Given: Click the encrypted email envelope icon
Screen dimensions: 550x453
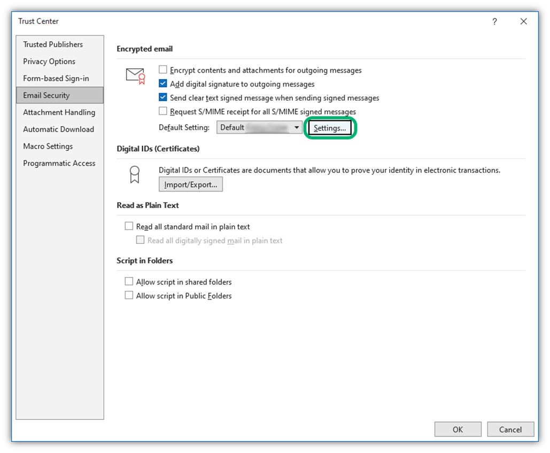Looking at the screenshot, I should 134,75.
